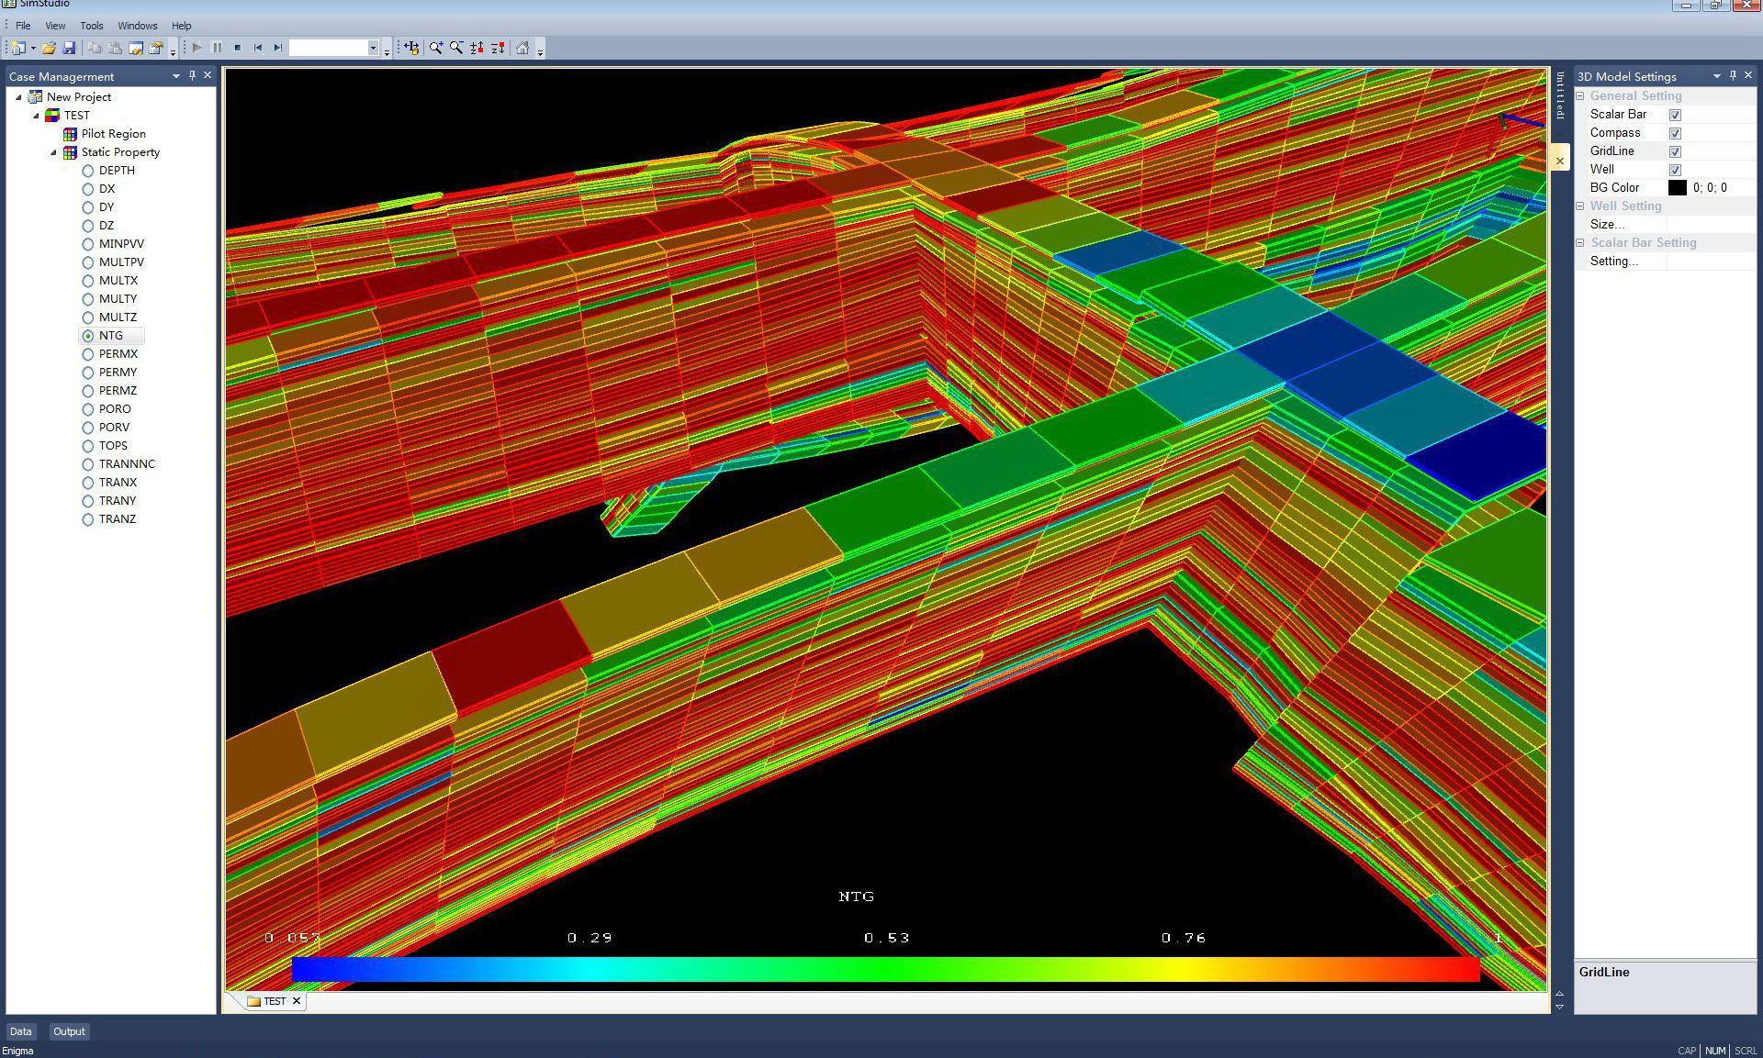Switch to the Output tab
The width and height of the screenshot is (1763, 1058).
pyautogui.click(x=69, y=1031)
